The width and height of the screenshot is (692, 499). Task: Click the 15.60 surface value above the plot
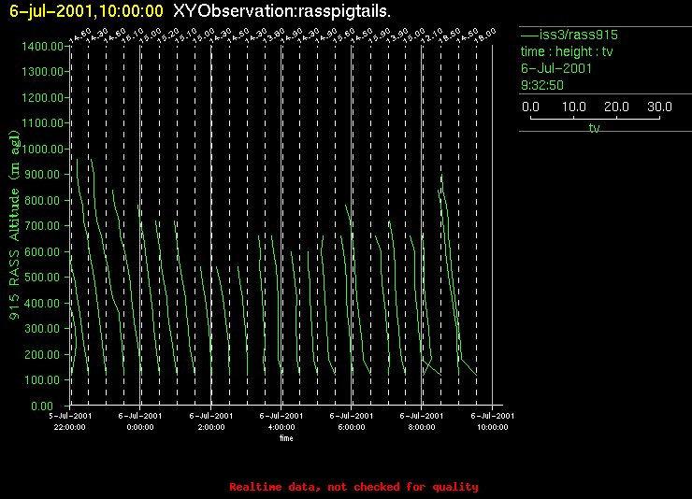pyautogui.click(x=344, y=35)
